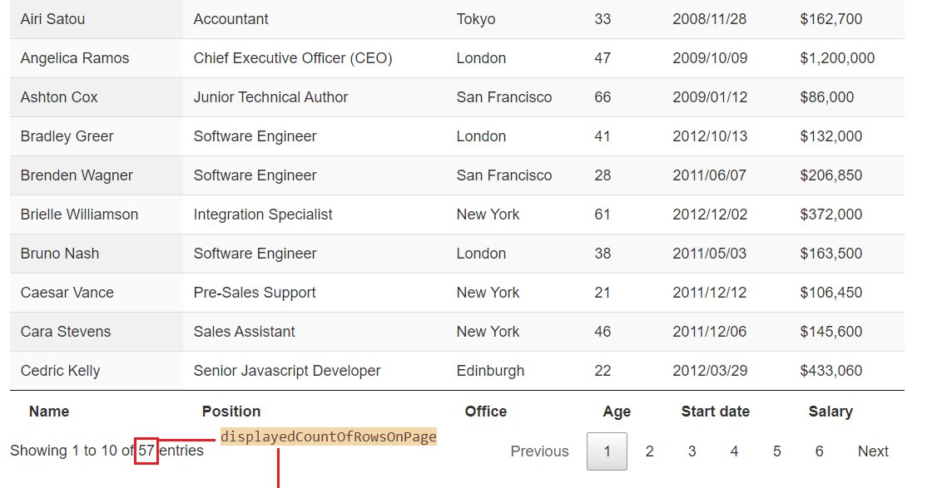Jump to page 4
Image resolution: width=932 pixels, height=488 pixels.
pos(734,451)
